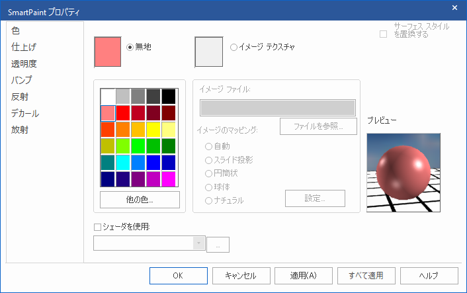This screenshot has height=293, width=467.
Task: Pick the cyan swatch
Action: [x=123, y=163]
